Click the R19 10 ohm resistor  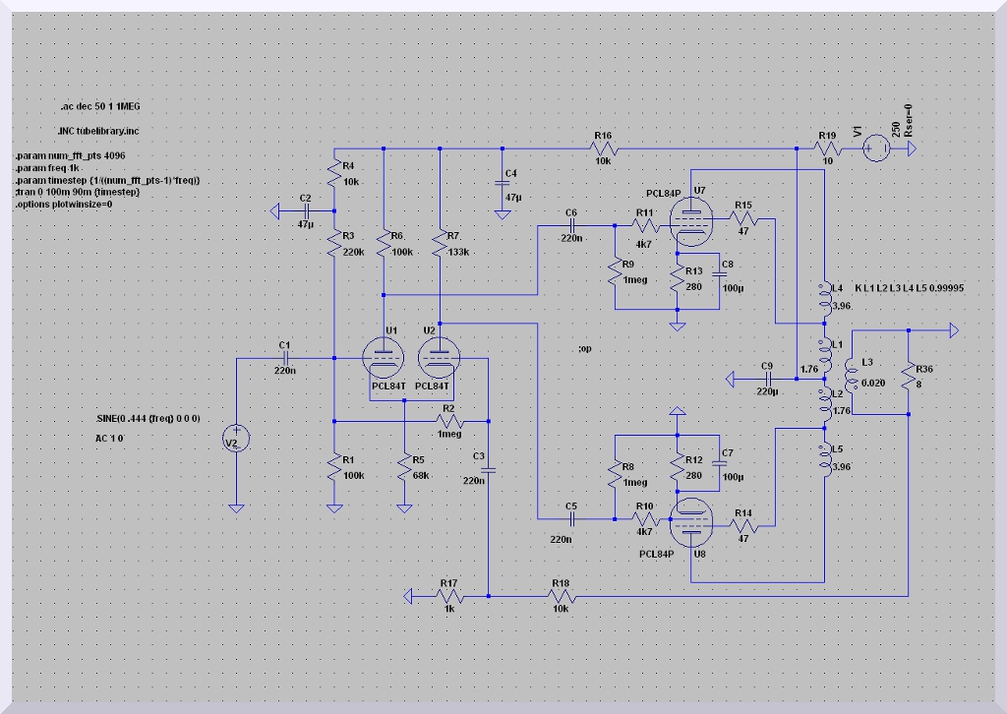(x=826, y=149)
